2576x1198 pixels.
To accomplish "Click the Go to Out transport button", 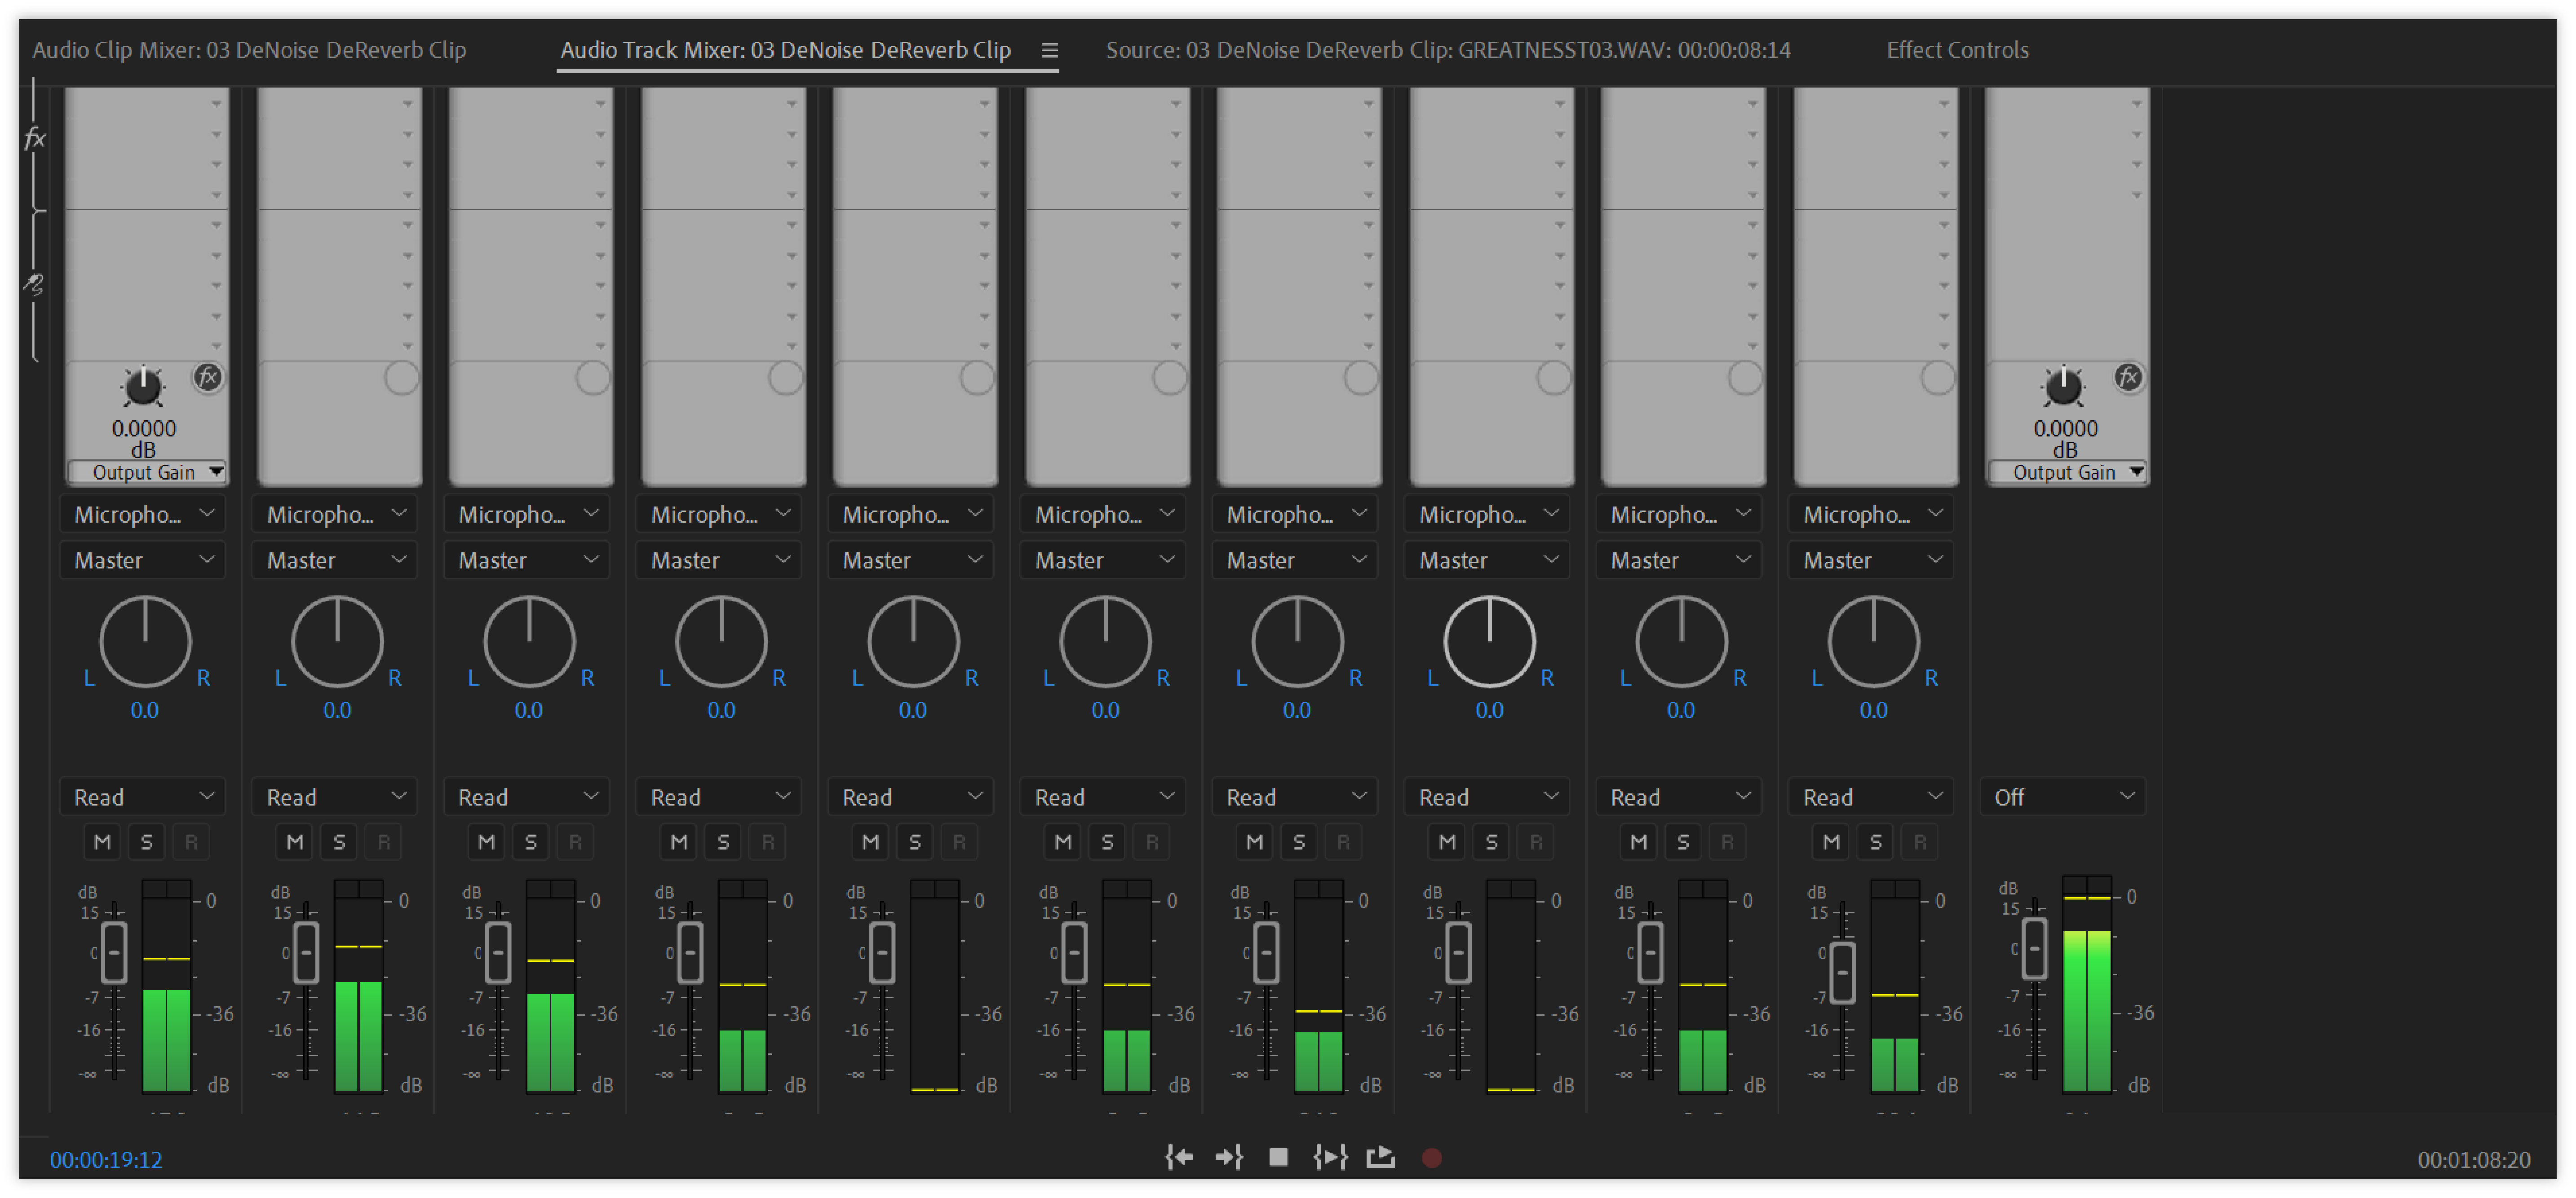I will click(x=1229, y=1158).
